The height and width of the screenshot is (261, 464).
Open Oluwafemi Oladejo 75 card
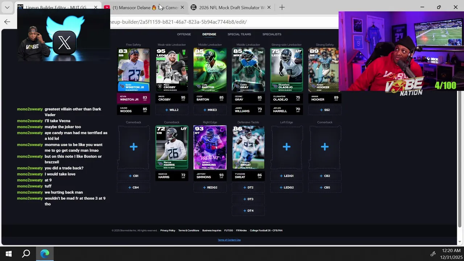coord(286,70)
